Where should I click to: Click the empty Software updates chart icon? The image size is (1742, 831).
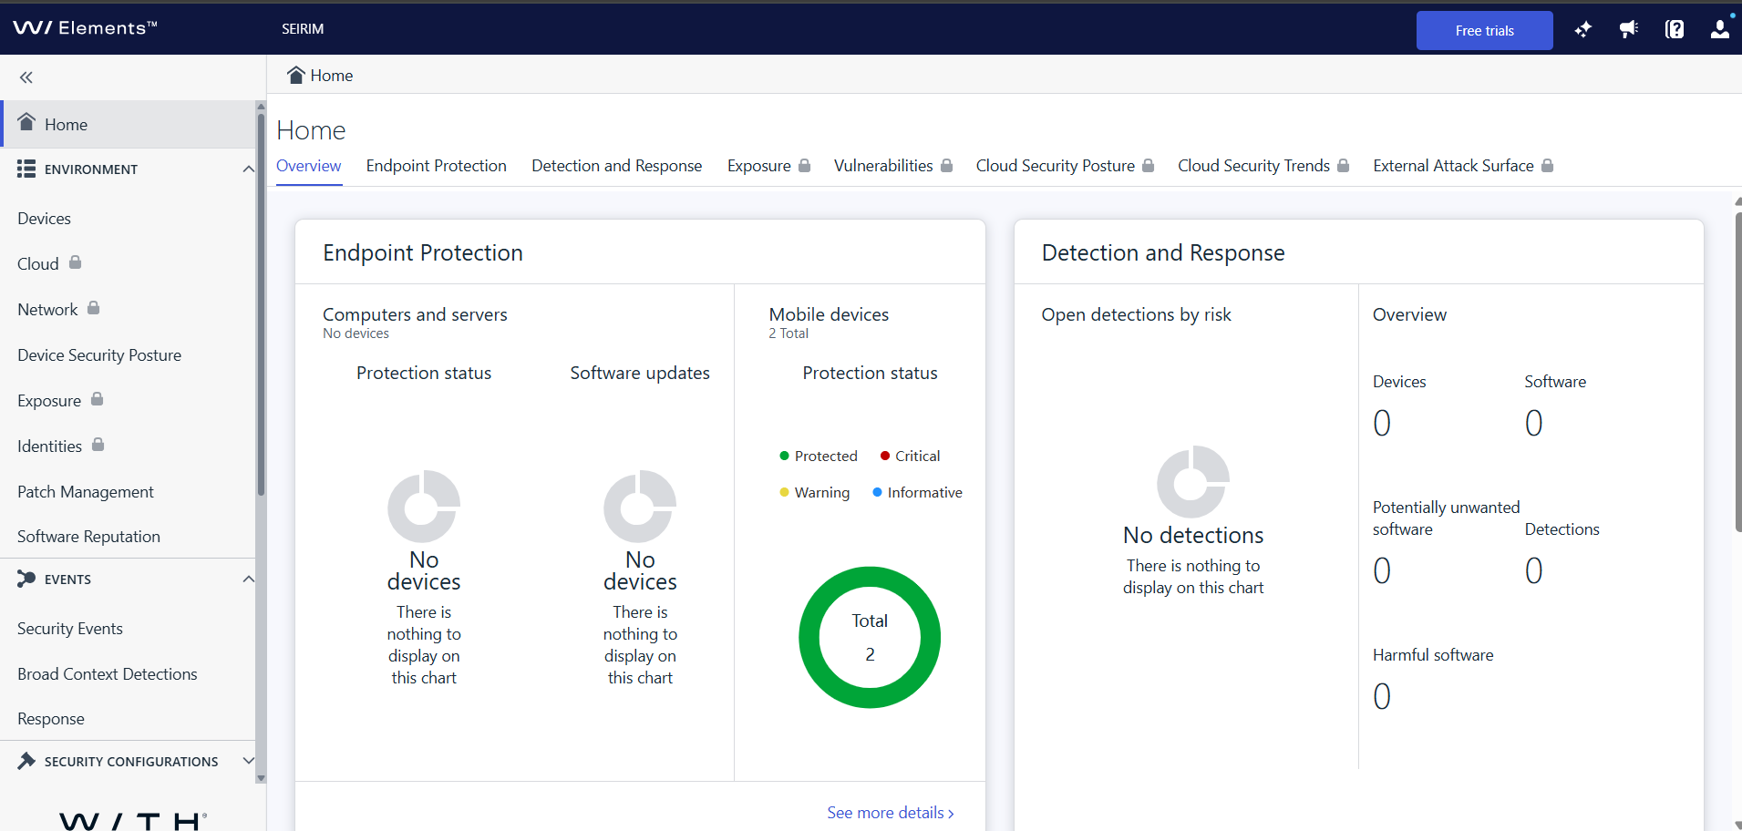pos(640,507)
